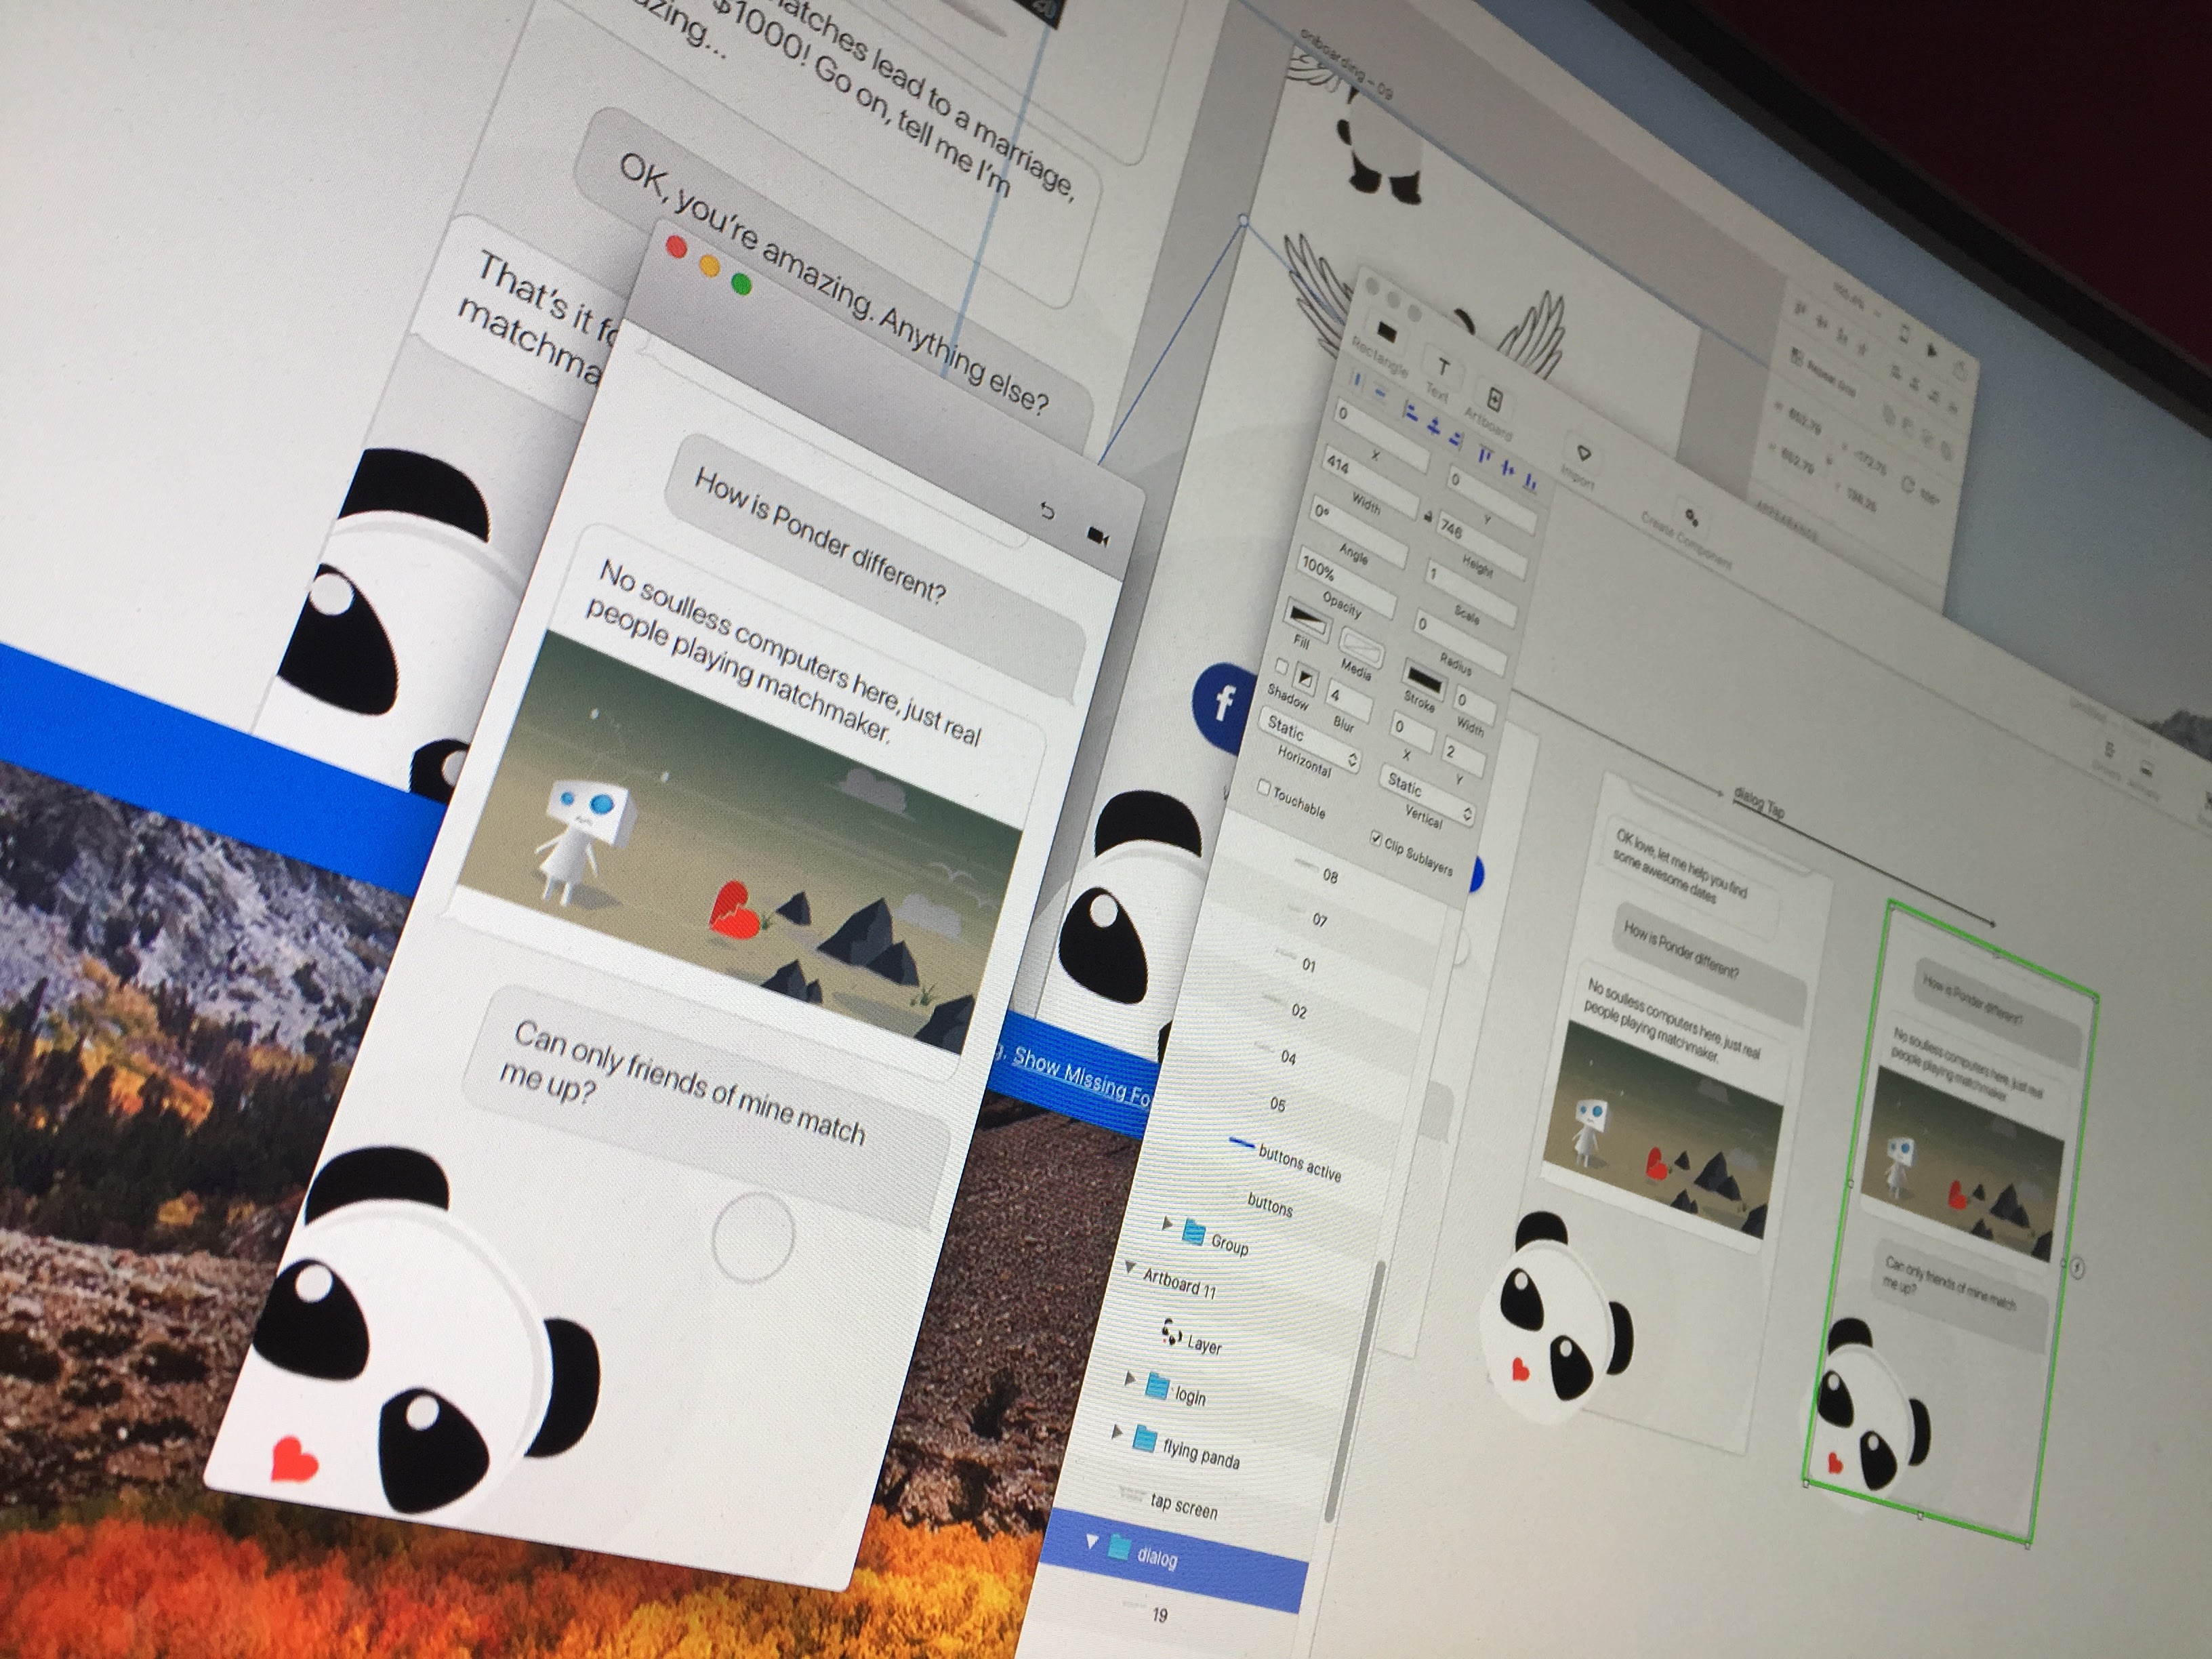Viewport: 2212px width, 1659px height.
Task: Expand the login folder triangle
Action: (x=1130, y=1378)
